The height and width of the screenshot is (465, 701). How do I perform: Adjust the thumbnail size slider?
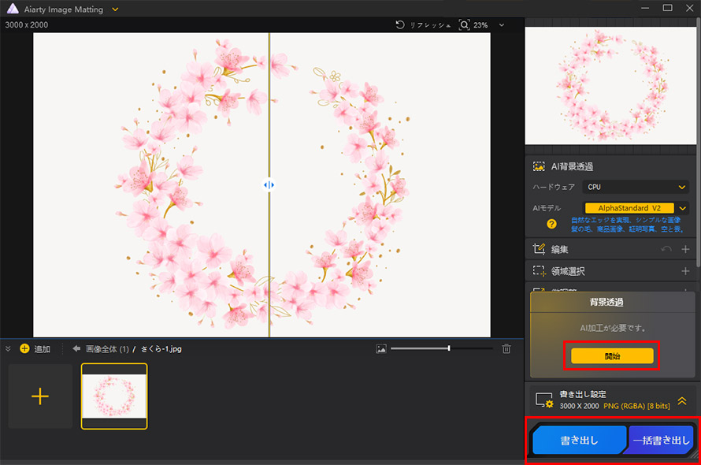pyautogui.click(x=449, y=348)
